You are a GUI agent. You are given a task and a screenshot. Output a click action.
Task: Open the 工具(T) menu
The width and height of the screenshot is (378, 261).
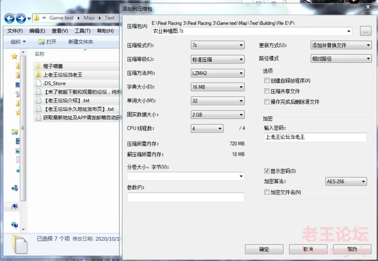82,31
